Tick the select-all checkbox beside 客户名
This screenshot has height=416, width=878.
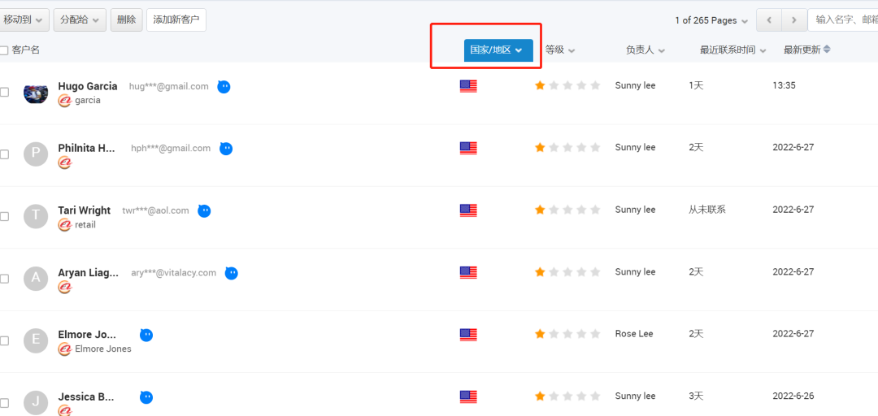point(4,50)
